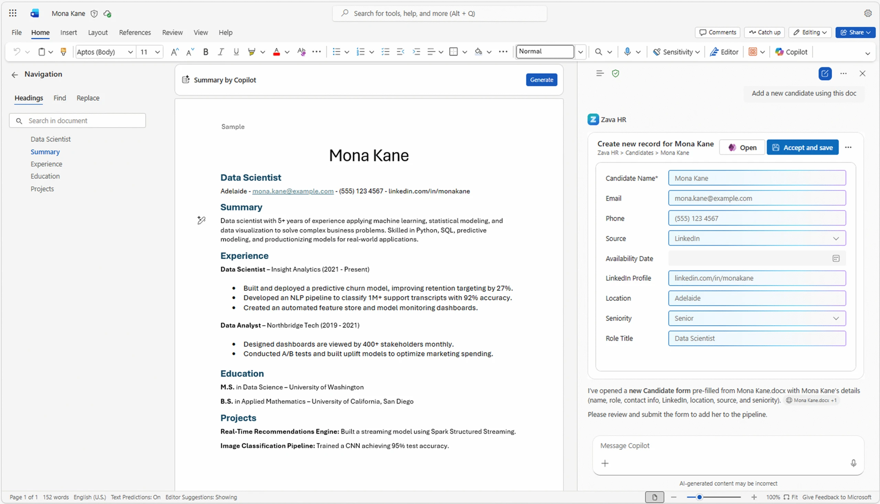Toggle the underline formatting
The width and height of the screenshot is (880, 504).
click(x=236, y=51)
